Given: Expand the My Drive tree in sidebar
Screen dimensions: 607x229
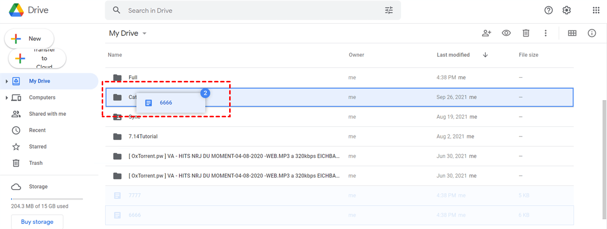Looking at the screenshot, I should [x=7, y=81].
